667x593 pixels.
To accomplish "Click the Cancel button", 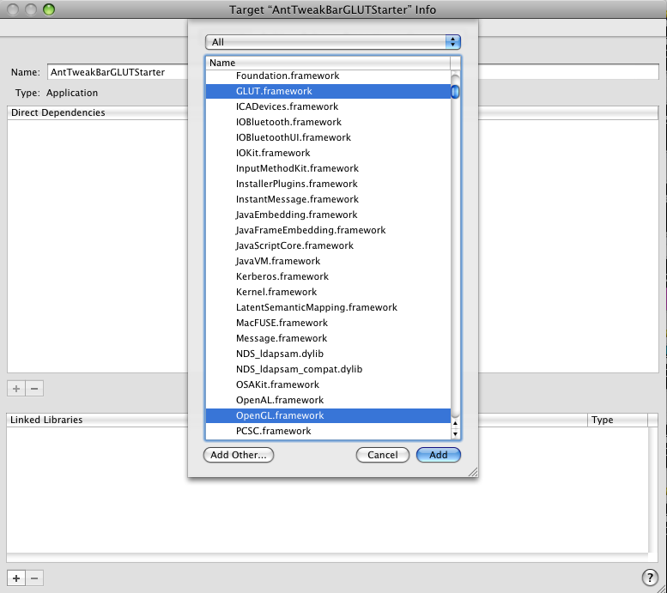I will click(383, 455).
